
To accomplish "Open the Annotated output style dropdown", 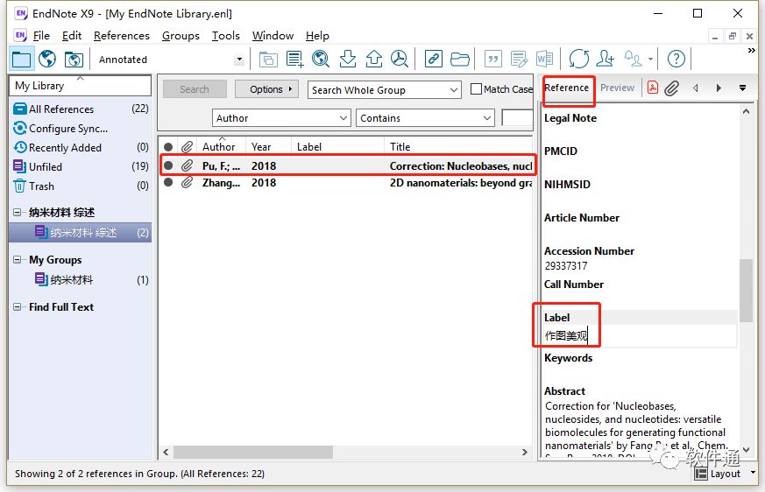I will (x=238, y=60).
